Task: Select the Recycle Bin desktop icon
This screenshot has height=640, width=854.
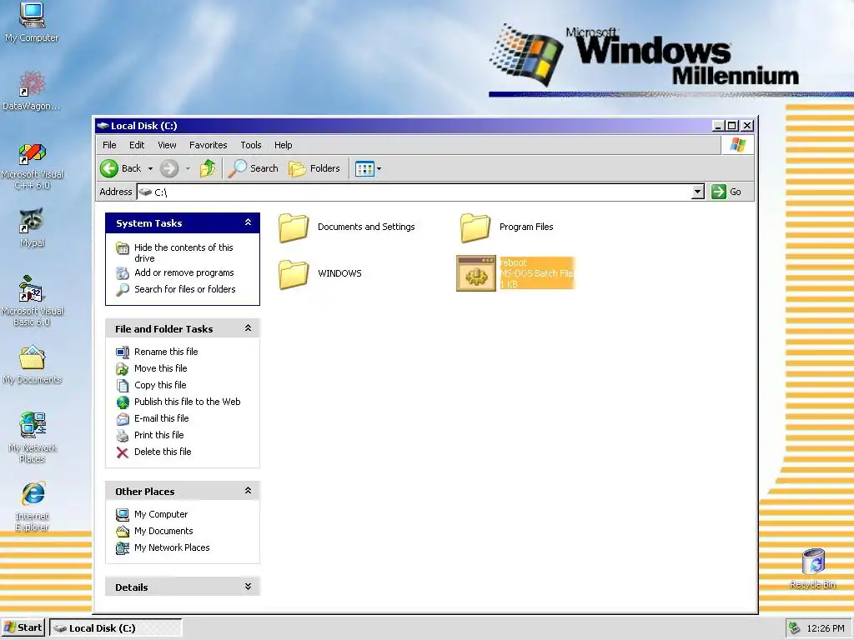Action: click(x=812, y=568)
